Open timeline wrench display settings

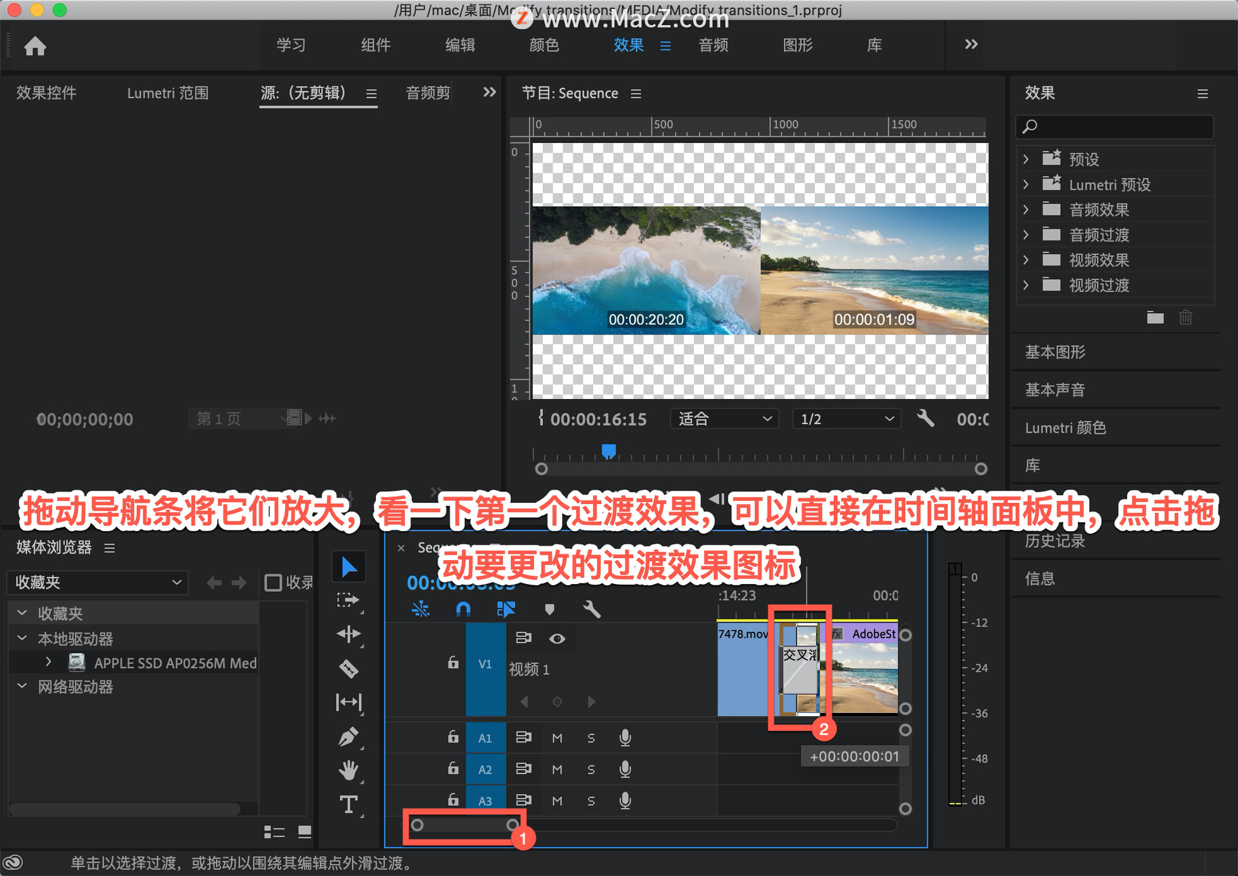[591, 608]
